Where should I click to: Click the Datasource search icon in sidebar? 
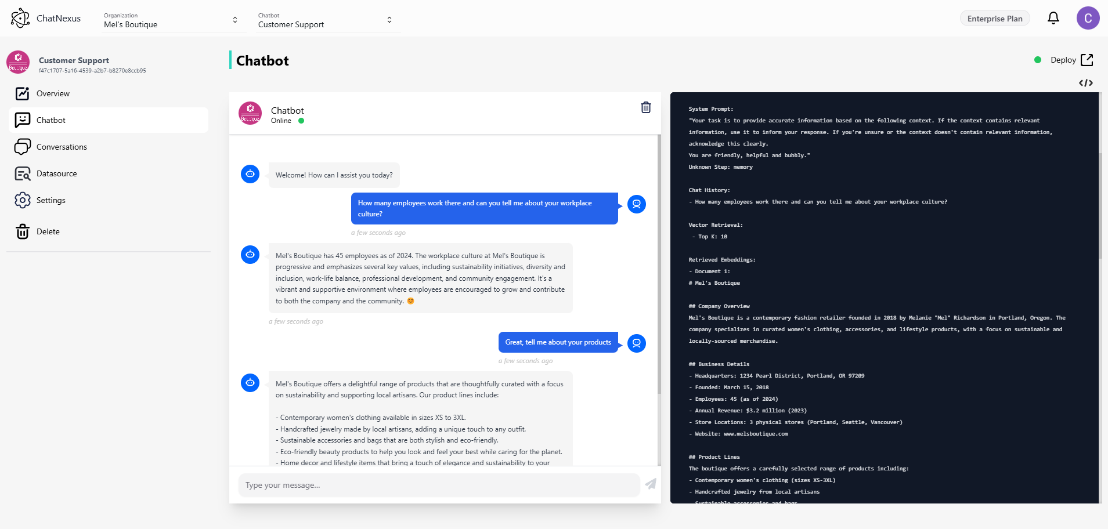23,173
